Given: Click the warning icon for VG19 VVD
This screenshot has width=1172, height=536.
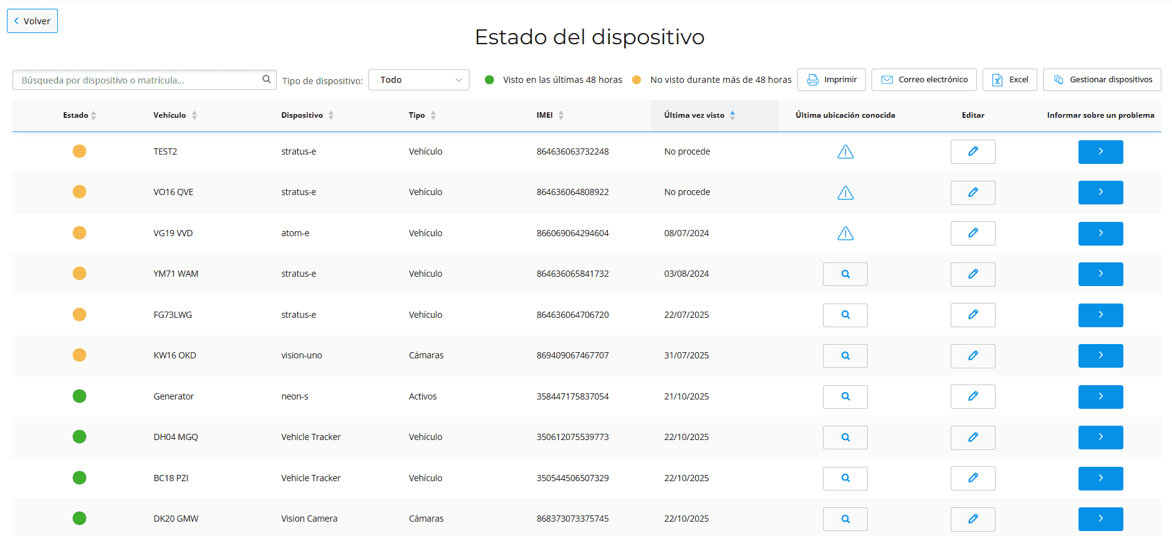Looking at the screenshot, I should click(x=845, y=234).
